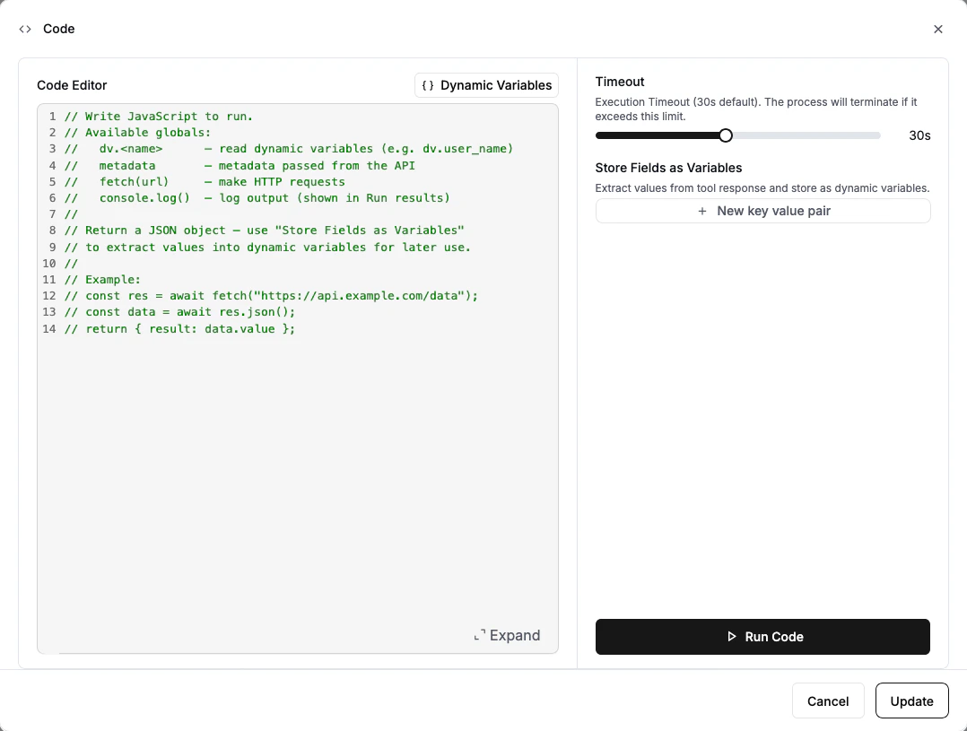Click Update to save the code
967x731 pixels.
pyautogui.click(x=911, y=701)
